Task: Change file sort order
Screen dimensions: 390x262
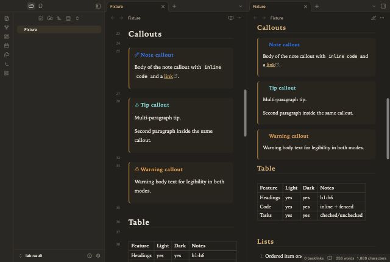Action: [59, 18]
